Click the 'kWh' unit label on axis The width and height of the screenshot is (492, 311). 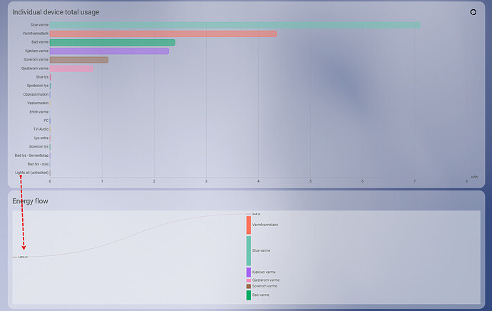point(474,177)
